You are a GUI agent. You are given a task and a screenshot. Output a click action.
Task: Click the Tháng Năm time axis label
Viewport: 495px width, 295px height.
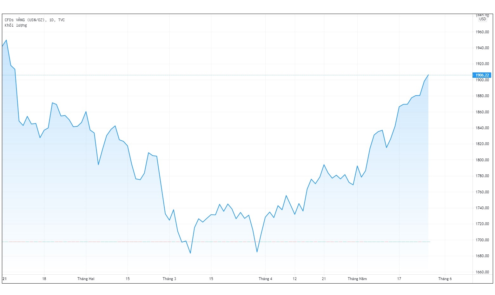click(x=357, y=279)
